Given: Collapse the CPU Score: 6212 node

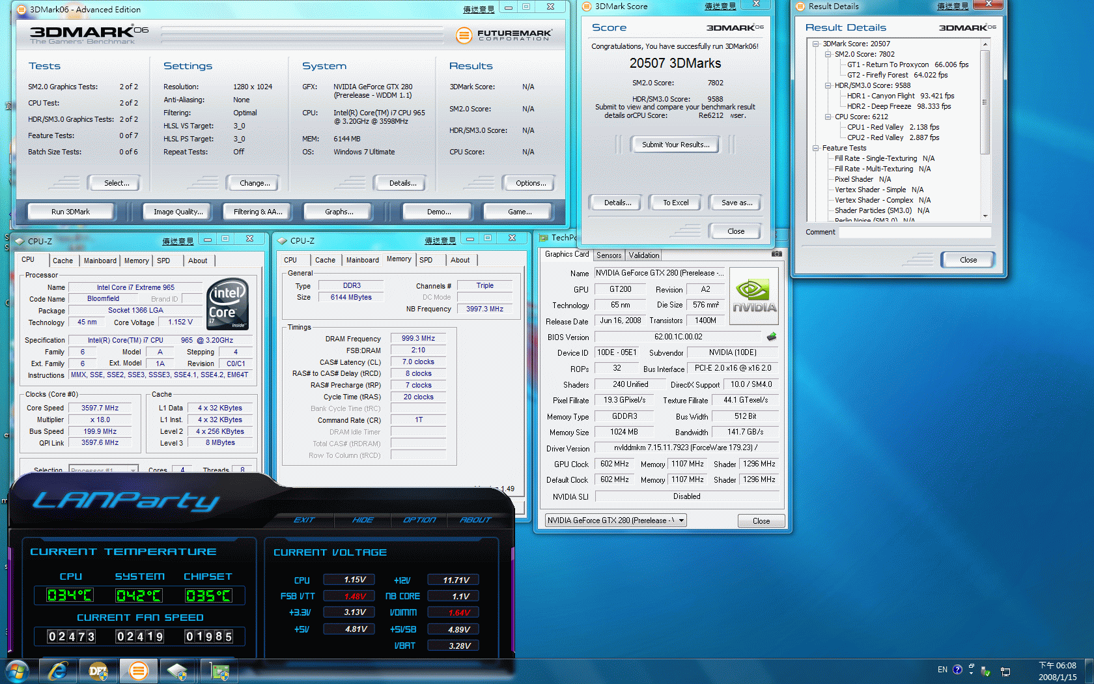Looking at the screenshot, I should (x=828, y=117).
